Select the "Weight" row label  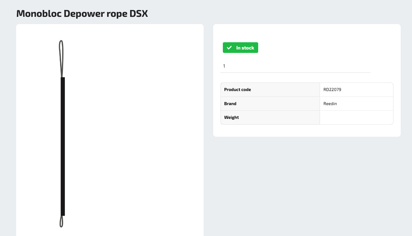click(x=231, y=117)
